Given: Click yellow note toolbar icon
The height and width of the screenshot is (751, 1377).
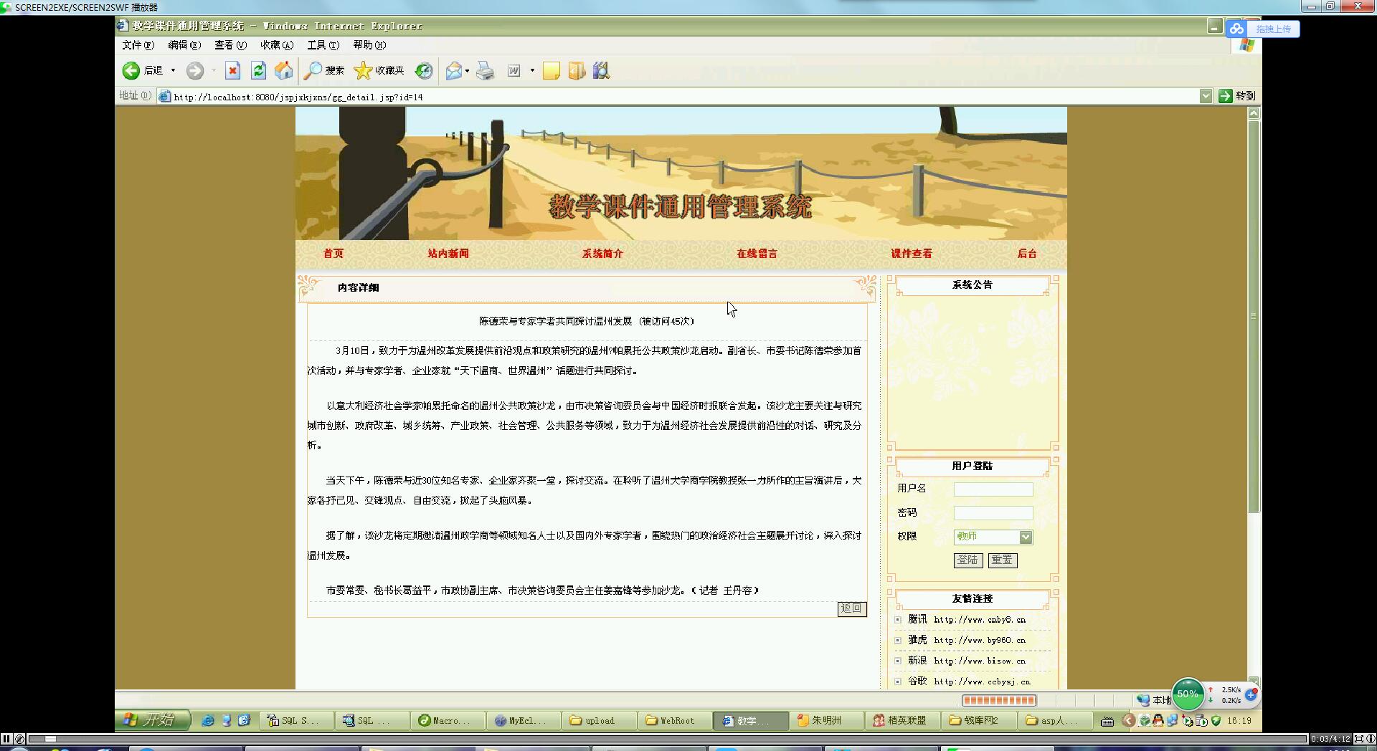Looking at the screenshot, I should tap(551, 70).
